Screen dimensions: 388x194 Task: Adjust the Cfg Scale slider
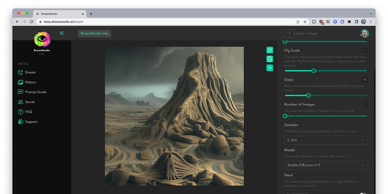[x=313, y=70]
